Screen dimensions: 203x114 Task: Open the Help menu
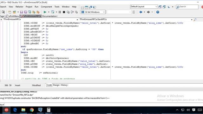[x=74, y=7]
